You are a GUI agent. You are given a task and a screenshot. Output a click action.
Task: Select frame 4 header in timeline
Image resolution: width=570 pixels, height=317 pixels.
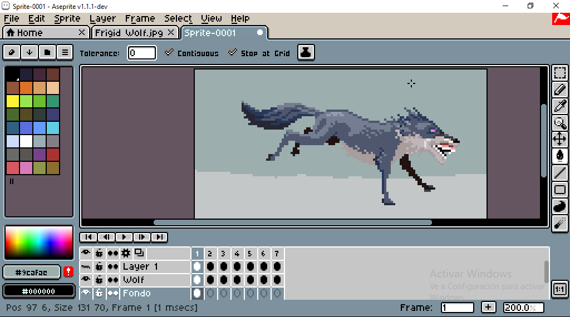click(x=237, y=254)
